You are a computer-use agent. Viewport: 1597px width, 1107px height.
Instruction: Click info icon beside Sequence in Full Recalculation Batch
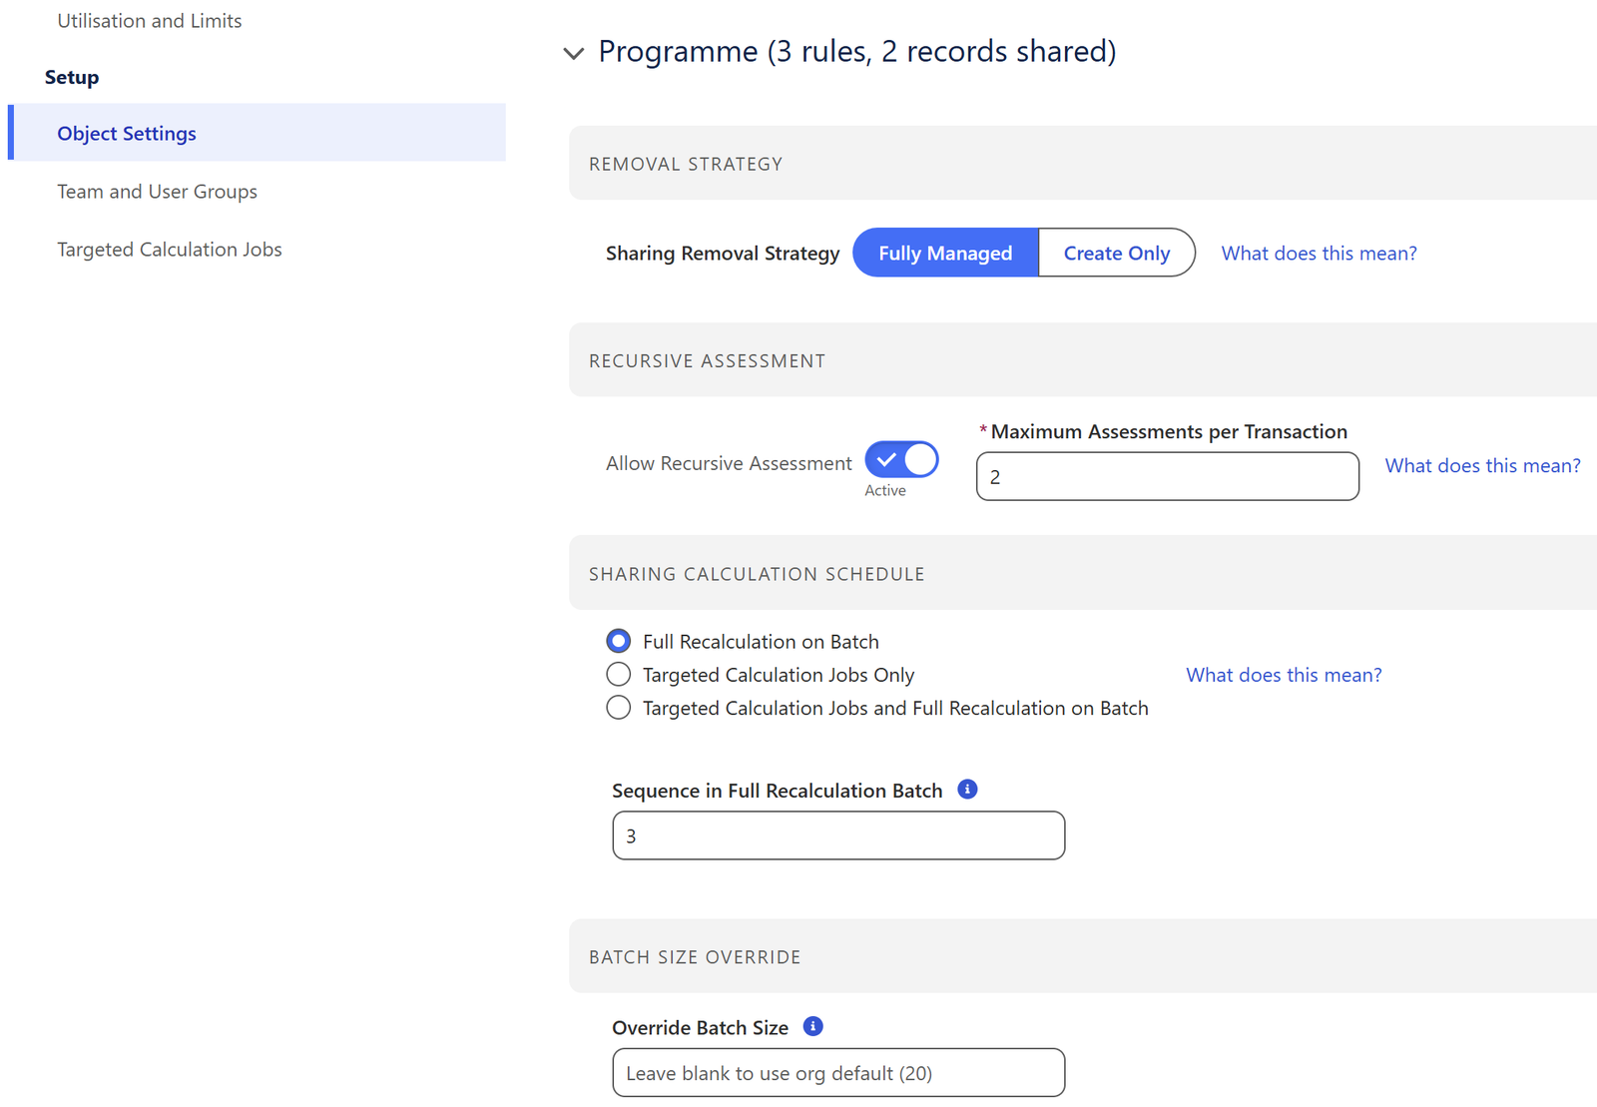[x=967, y=790]
